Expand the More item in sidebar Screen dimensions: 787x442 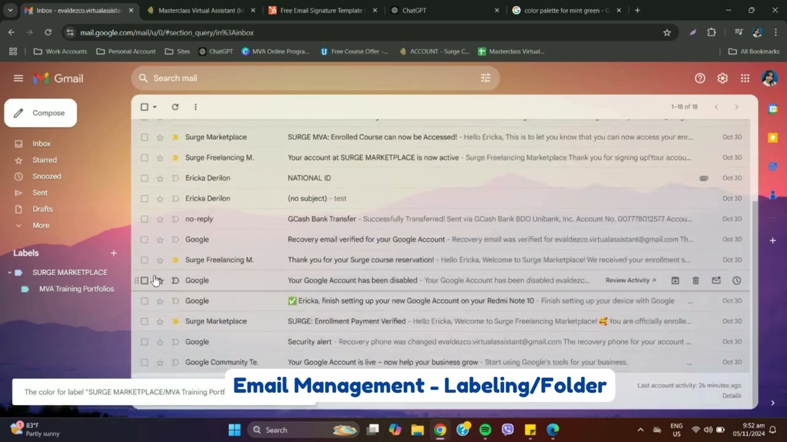point(41,225)
